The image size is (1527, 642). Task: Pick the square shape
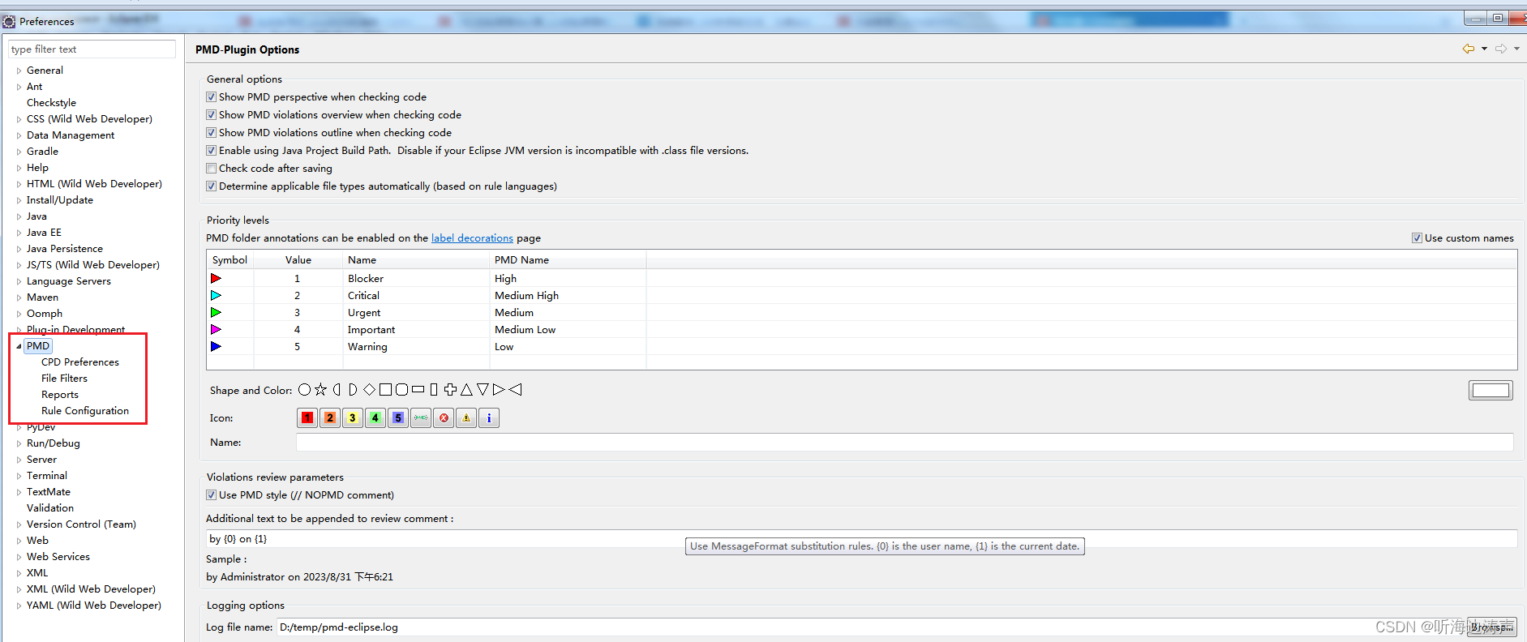tap(385, 390)
